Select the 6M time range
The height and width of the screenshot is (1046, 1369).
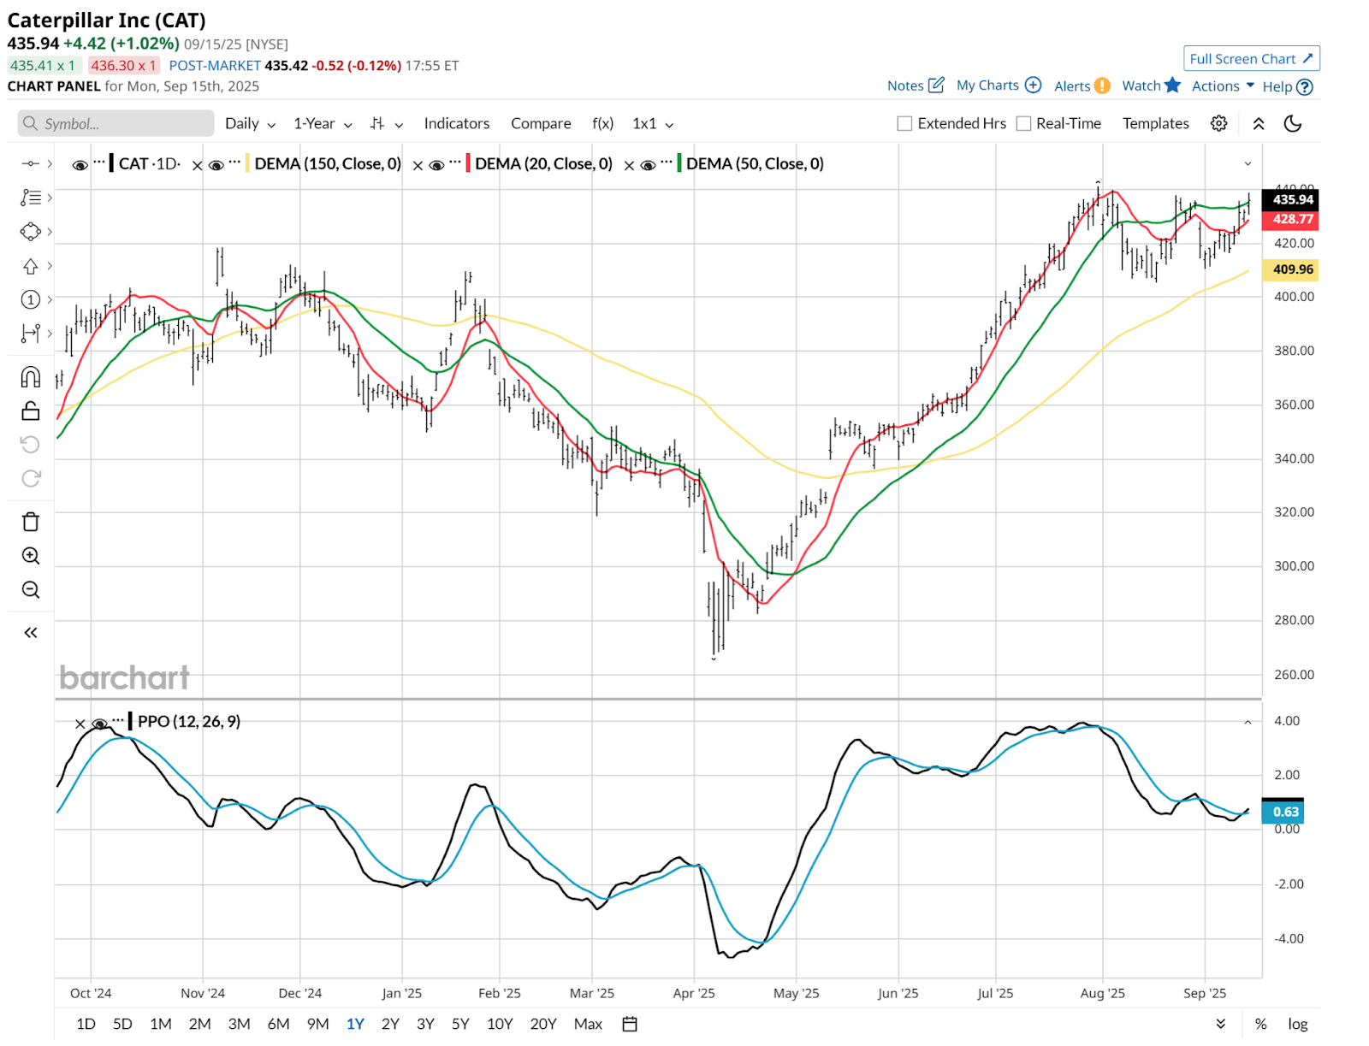278,1024
